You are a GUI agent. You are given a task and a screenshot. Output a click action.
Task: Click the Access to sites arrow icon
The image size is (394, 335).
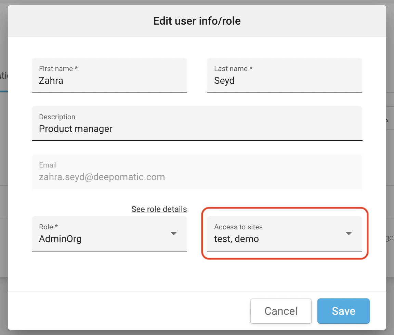(349, 233)
